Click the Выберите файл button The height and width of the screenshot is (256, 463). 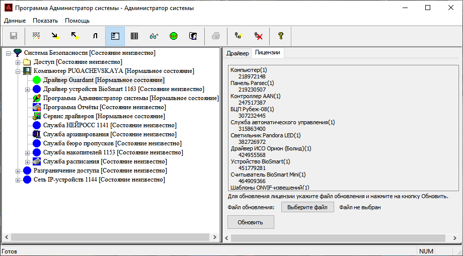307,207
